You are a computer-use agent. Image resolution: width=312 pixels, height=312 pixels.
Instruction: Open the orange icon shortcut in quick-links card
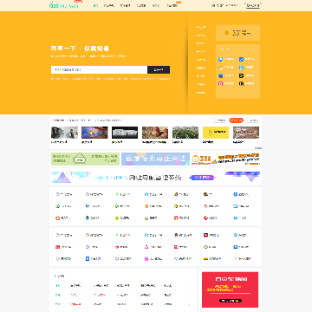[x=221, y=68]
